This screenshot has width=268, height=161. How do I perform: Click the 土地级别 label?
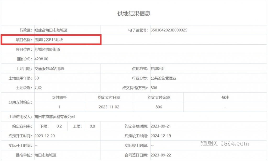coord(24,88)
